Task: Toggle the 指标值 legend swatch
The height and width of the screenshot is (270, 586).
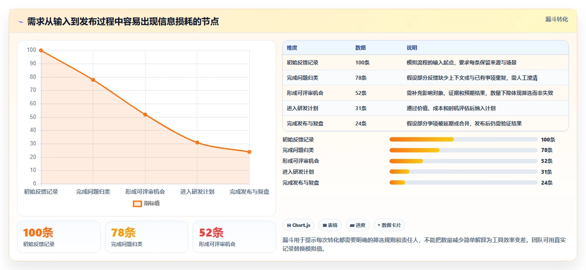Action: pyautogui.click(x=137, y=203)
